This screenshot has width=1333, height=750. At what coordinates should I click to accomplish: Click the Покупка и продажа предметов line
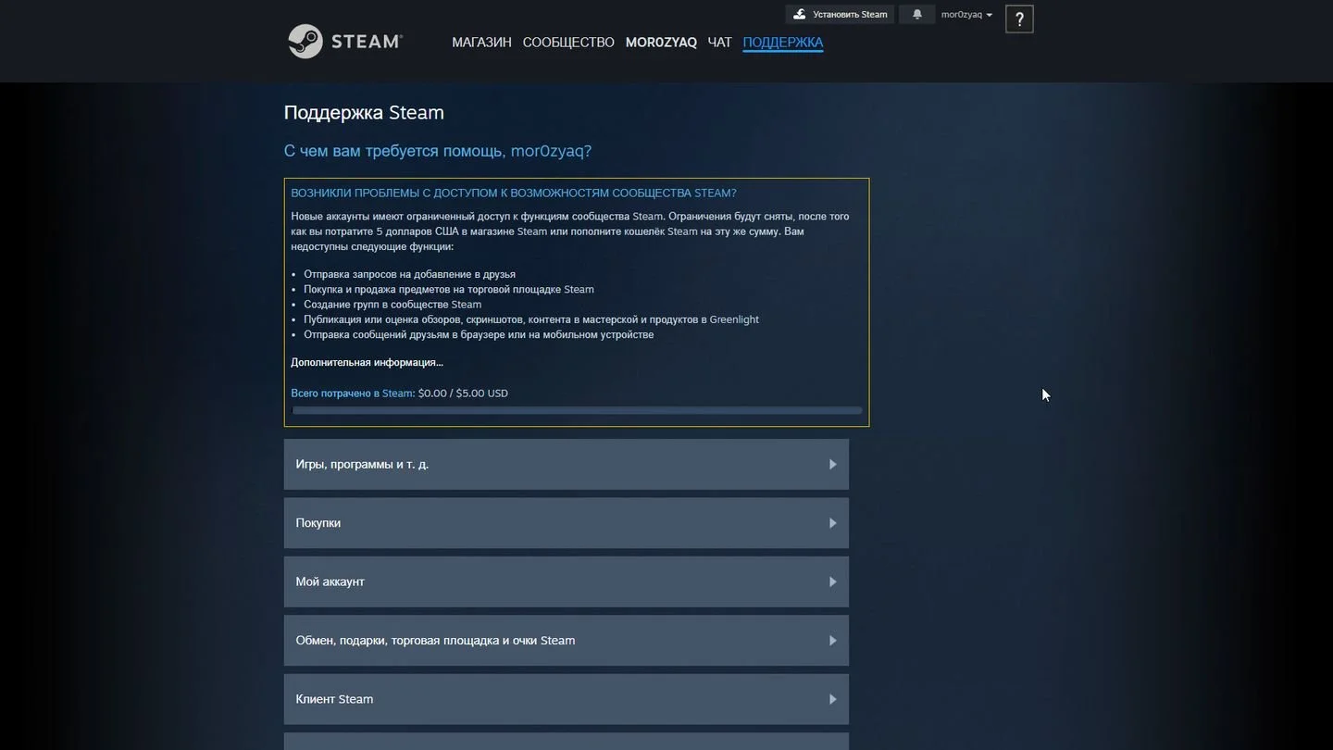[x=449, y=289]
